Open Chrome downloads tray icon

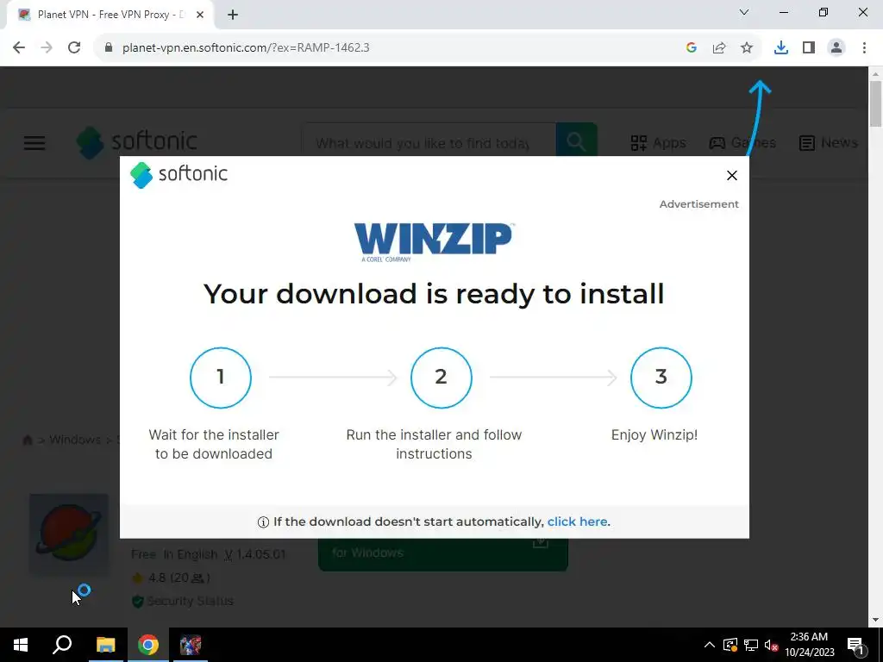[781, 48]
